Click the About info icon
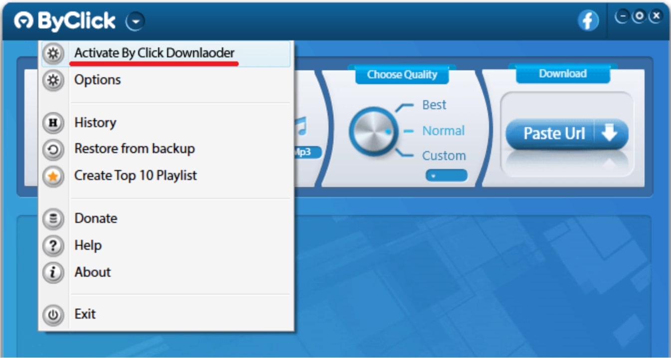This screenshot has width=671, height=358. pyautogui.click(x=53, y=273)
